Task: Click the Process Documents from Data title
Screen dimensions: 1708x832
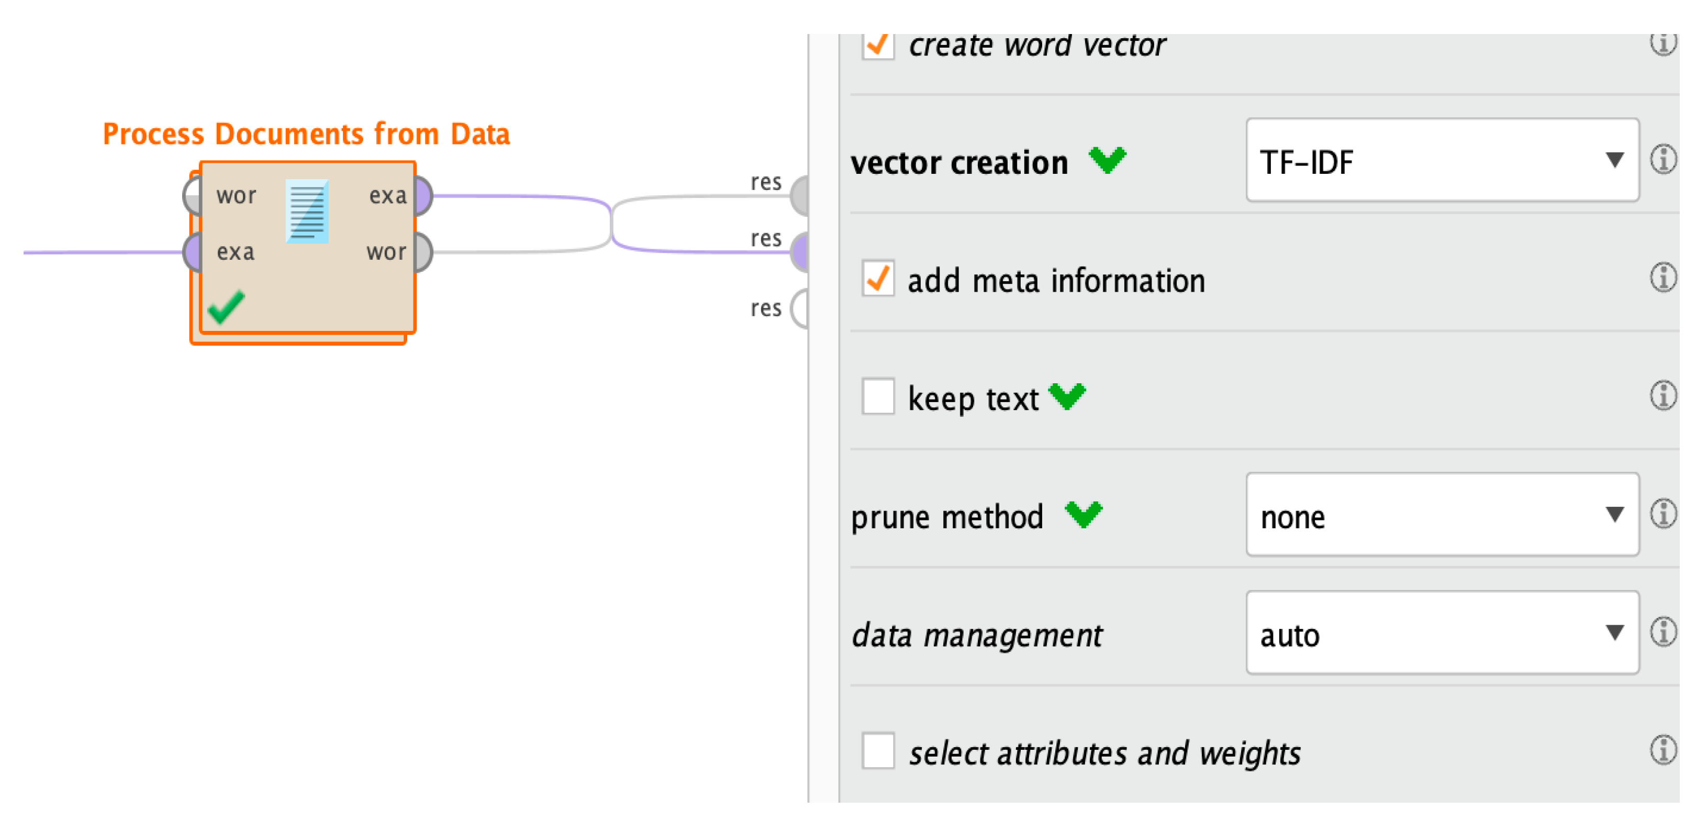Action: (x=306, y=134)
